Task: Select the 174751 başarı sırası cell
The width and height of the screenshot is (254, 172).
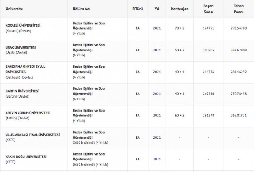Action: tap(209, 28)
